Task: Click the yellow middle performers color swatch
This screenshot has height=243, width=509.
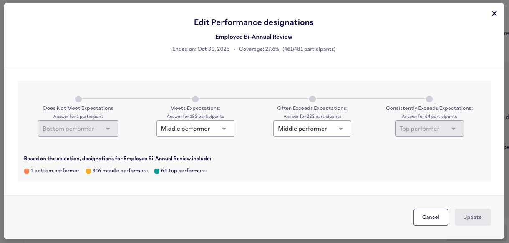Action: [x=88, y=171]
